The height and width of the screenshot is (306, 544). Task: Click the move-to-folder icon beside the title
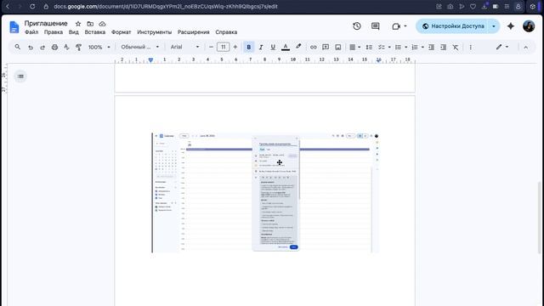tap(90, 24)
